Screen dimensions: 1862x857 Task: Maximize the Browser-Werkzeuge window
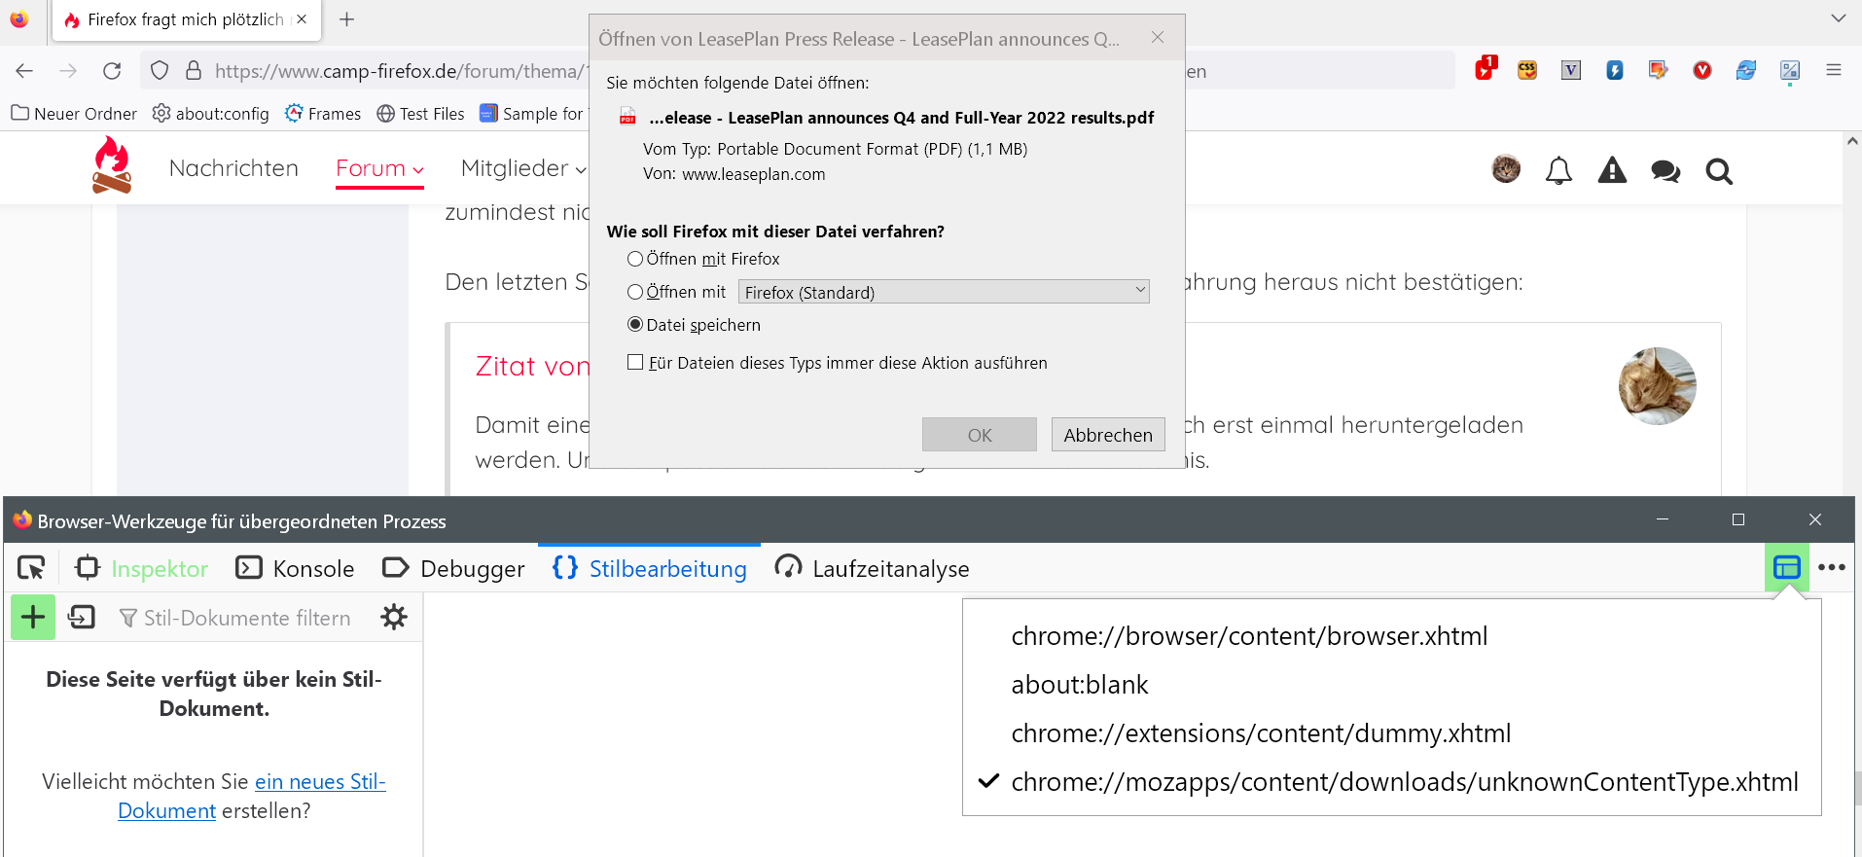coord(1738,519)
